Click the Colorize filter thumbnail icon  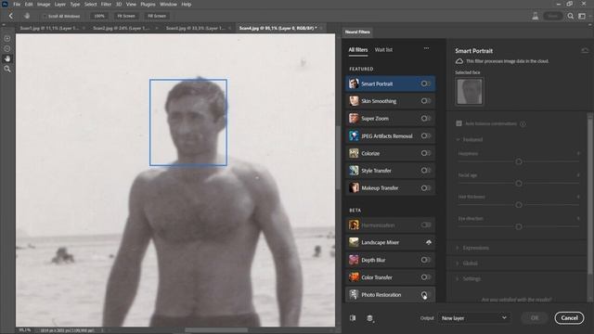pyautogui.click(x=354, y=153)
